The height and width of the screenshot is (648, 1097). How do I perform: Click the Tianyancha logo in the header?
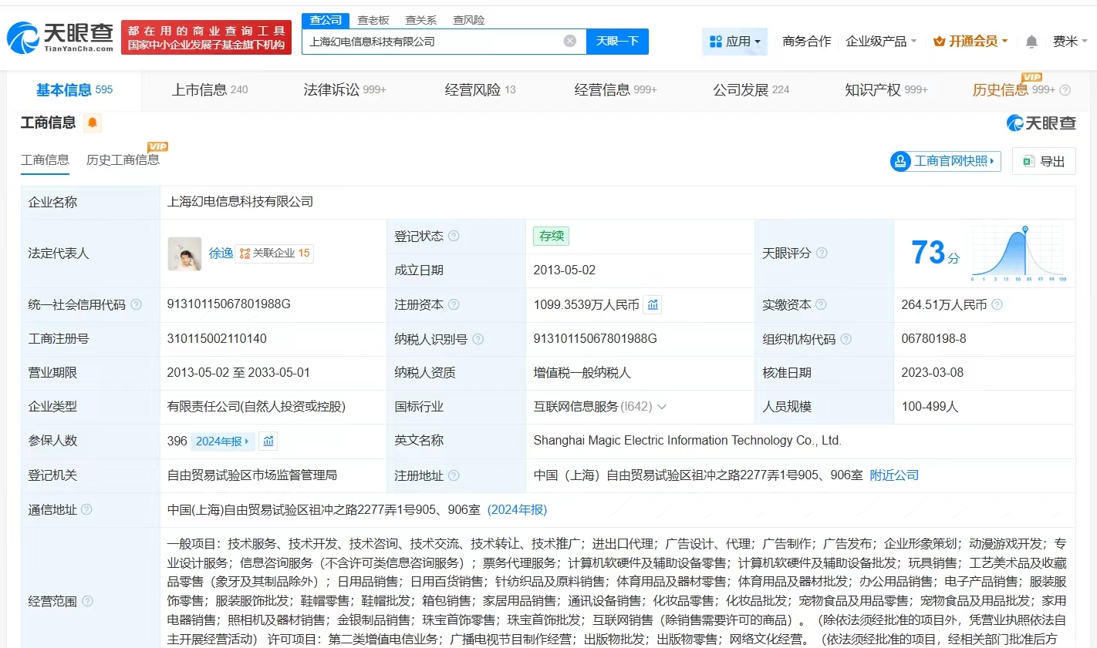(x=60, y=37)
